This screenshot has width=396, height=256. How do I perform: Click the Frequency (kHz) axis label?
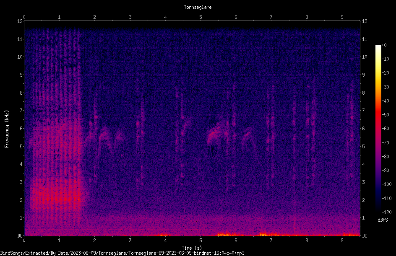(x=7, y=129)
